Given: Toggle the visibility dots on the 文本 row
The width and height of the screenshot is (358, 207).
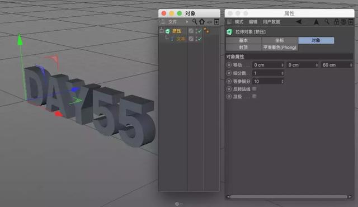Looking at the screenshot, I should pyautogui.click(x=196, y=39).
